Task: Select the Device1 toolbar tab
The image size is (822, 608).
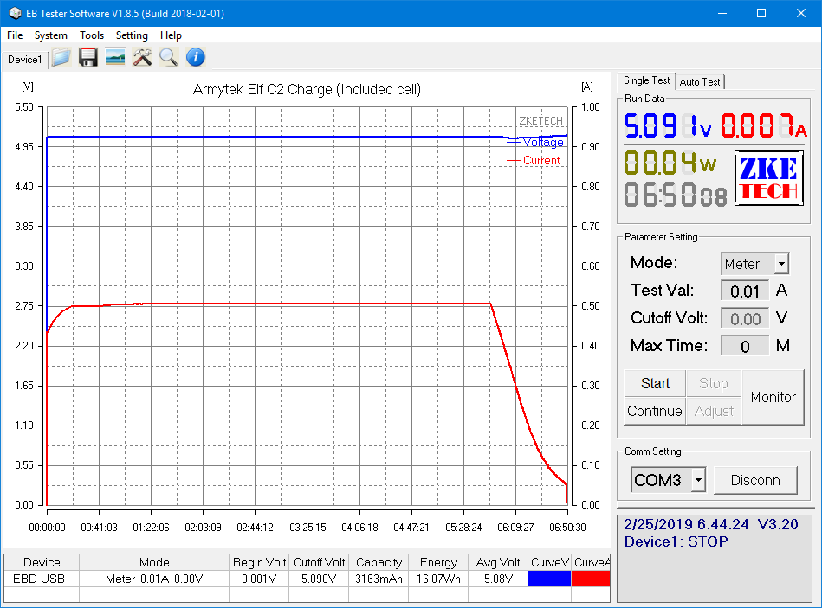Action: point(24,60)
